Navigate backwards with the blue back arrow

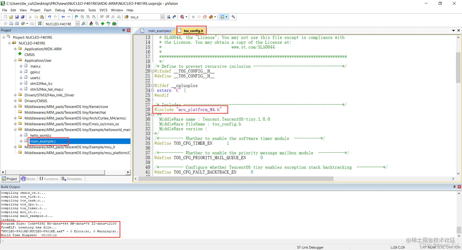63,17
